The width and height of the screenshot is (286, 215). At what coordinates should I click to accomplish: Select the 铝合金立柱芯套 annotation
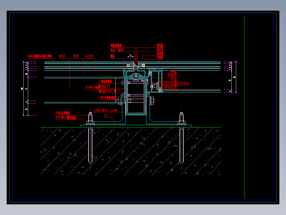[107, 91]
